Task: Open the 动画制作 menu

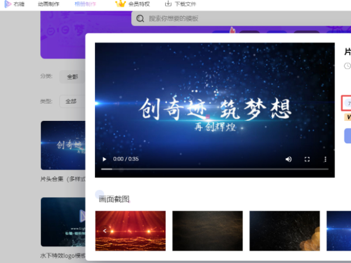Action: pos(49,4)
